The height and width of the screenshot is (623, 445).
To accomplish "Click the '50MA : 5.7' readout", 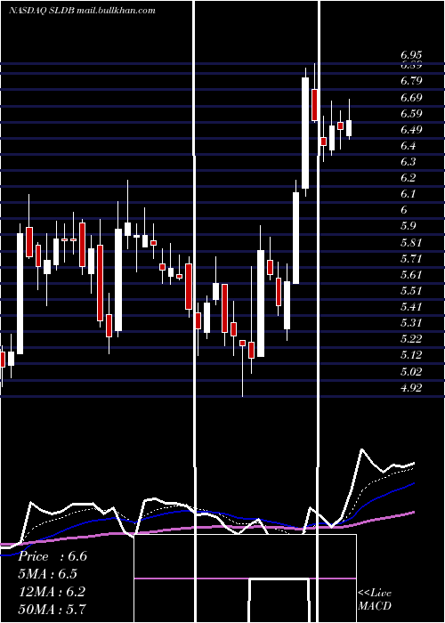I will 53,609.
